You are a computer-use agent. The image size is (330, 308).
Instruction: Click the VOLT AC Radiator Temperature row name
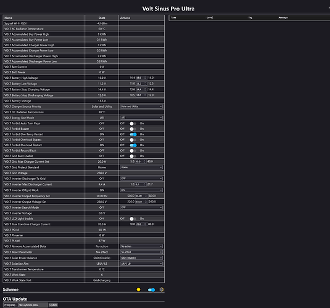pyautogui.click(x=24, y=29)
